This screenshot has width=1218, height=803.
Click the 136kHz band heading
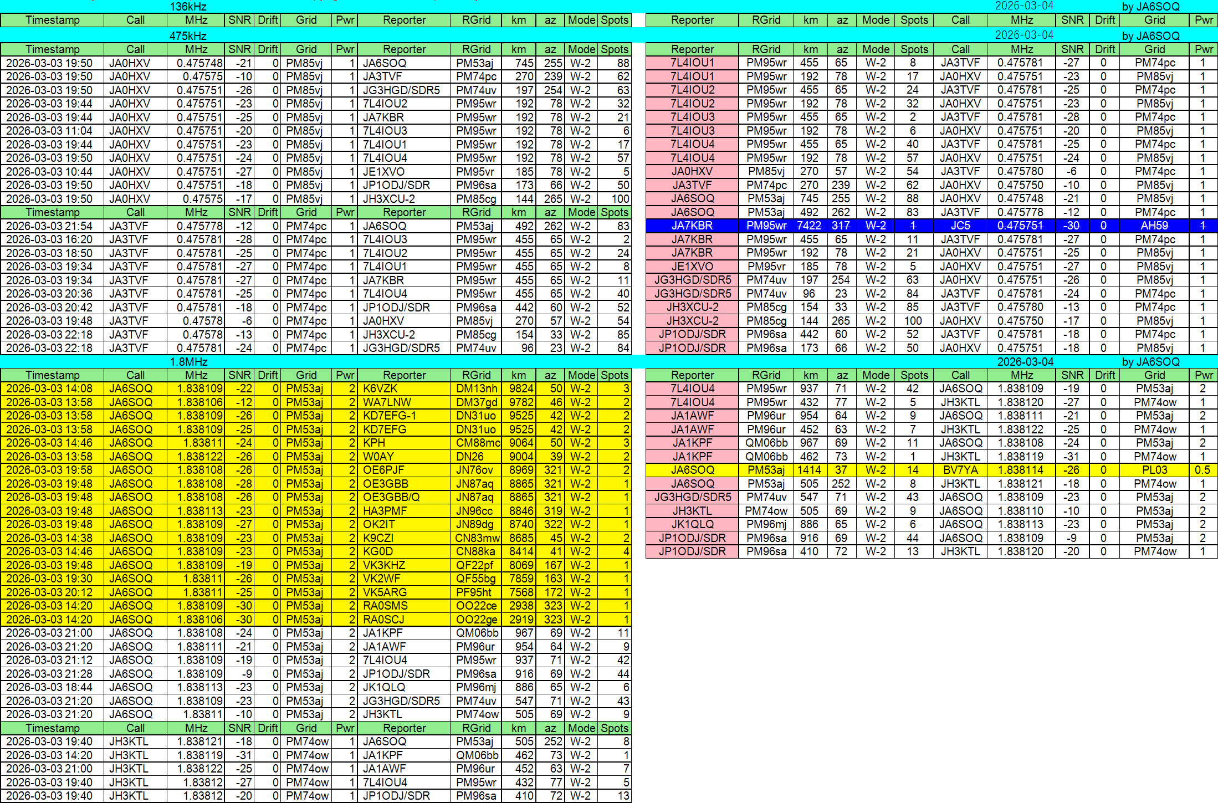[x=188, y=7]
